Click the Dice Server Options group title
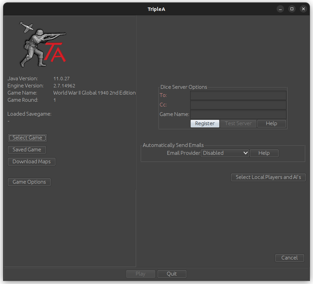The height and width of the screenshot is (284, 313). pos(184,87)
